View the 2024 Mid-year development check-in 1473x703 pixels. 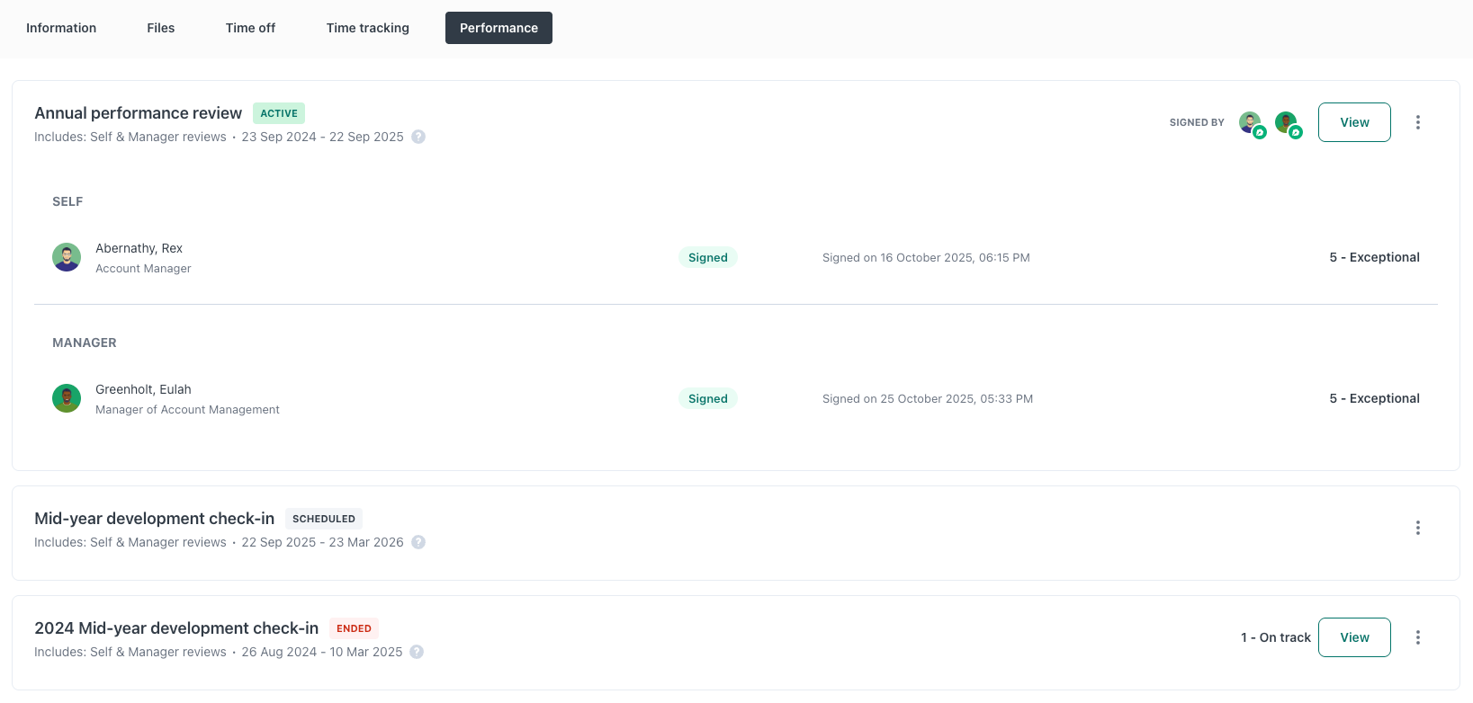pyautogui.click(x=1353, y=637)
